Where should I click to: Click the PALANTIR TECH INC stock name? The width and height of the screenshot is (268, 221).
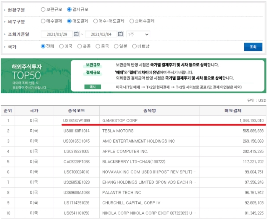tap(122, 192)
